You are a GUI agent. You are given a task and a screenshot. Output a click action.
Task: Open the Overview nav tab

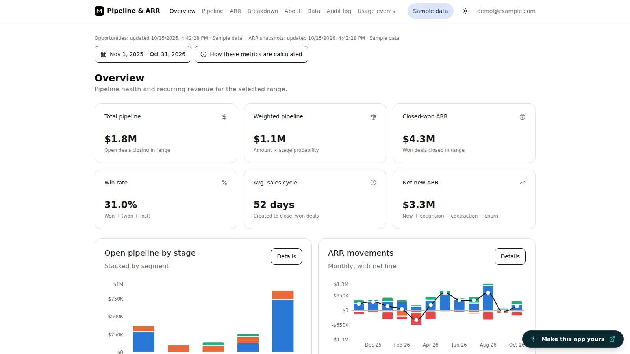[x=182, y=11]
